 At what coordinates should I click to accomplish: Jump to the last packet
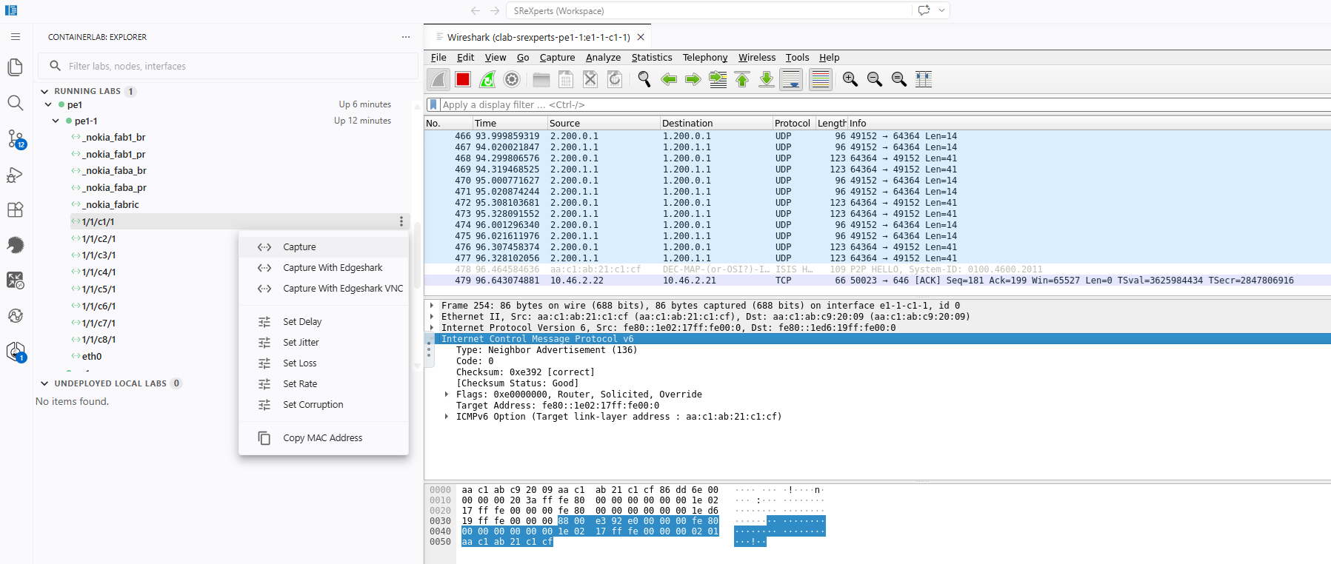click(767, 79)
